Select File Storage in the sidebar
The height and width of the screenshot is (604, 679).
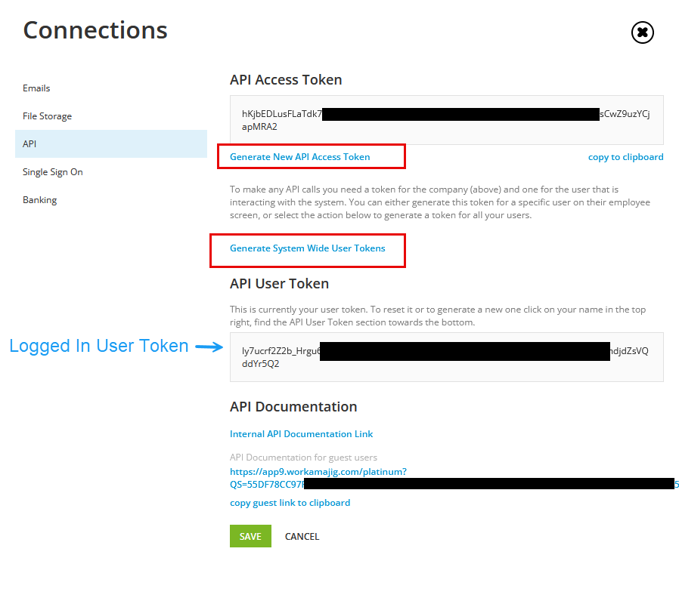click(x=47, y=116)
